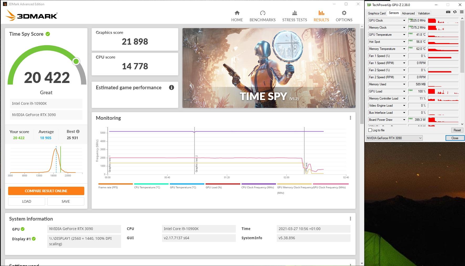This screenshot has width=465, height=266.
Task: Open the Fan 2 Speed (RPM) dropdown
Action: 404,77
